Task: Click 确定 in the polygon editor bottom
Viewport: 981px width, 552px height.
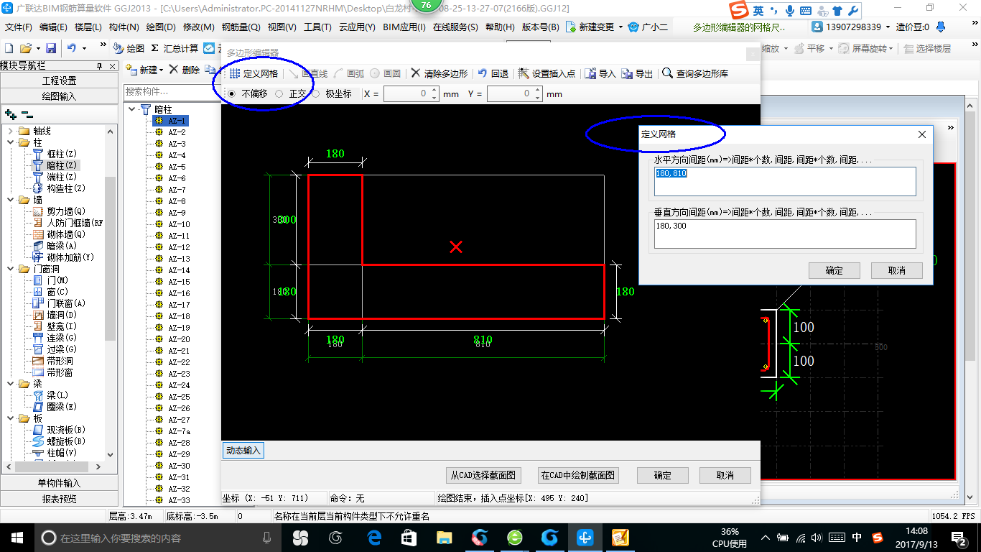Action: coord(663,475)
